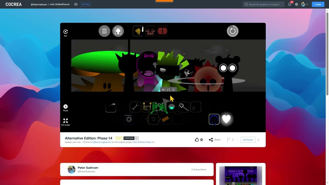Screen dimensions: 329x185
Task: Pick the black hole ring sound icon
Action: click(x=129, y=119)
